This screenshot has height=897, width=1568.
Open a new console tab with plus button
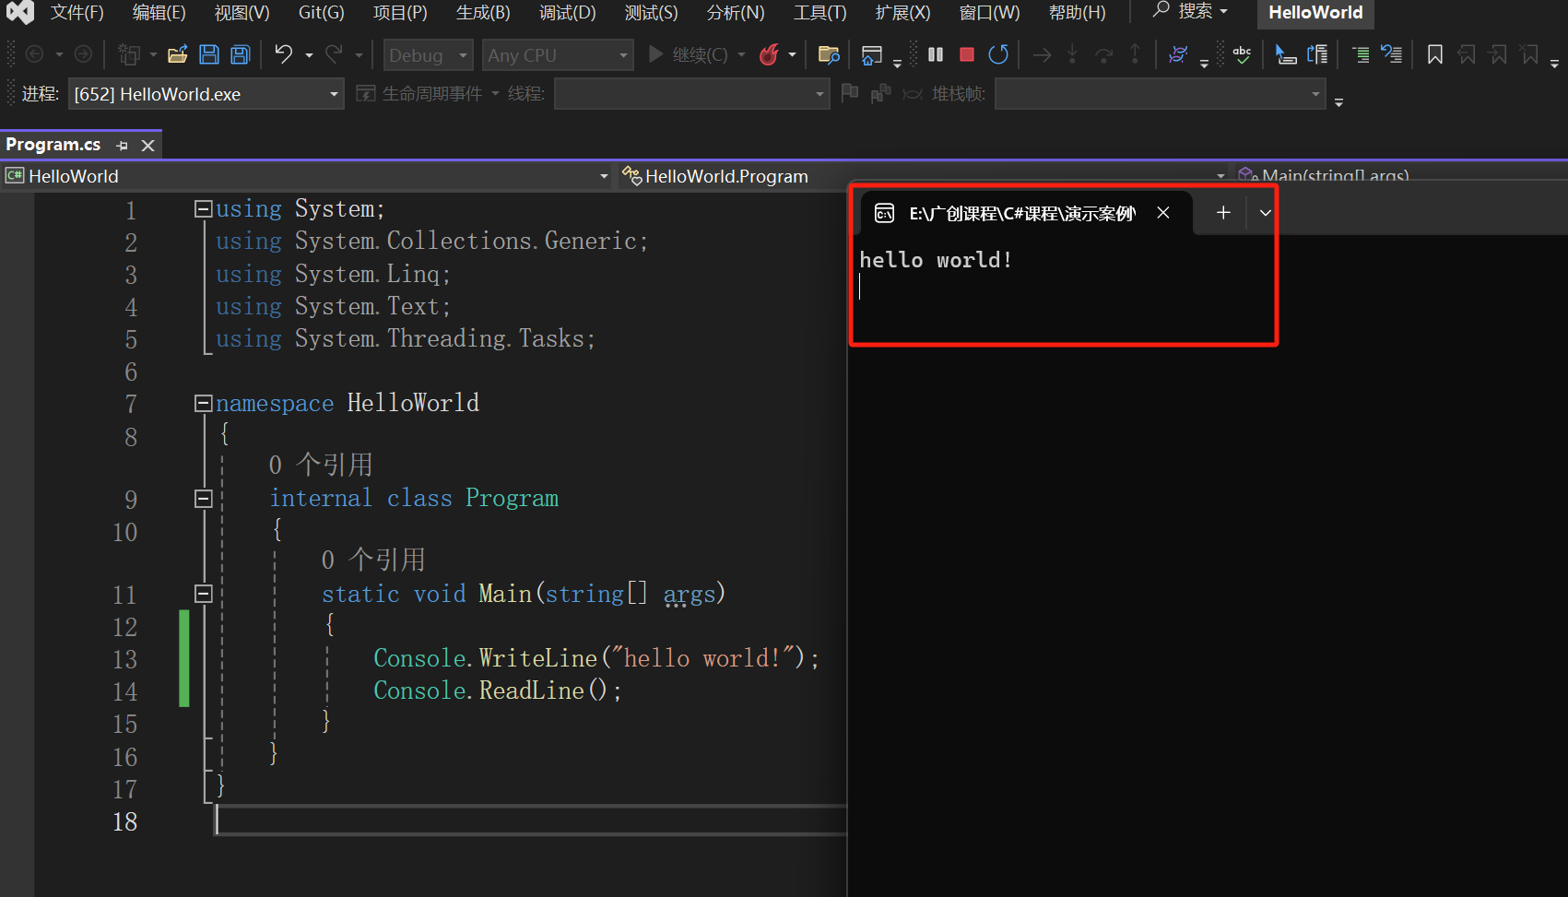pos(1223,213)
